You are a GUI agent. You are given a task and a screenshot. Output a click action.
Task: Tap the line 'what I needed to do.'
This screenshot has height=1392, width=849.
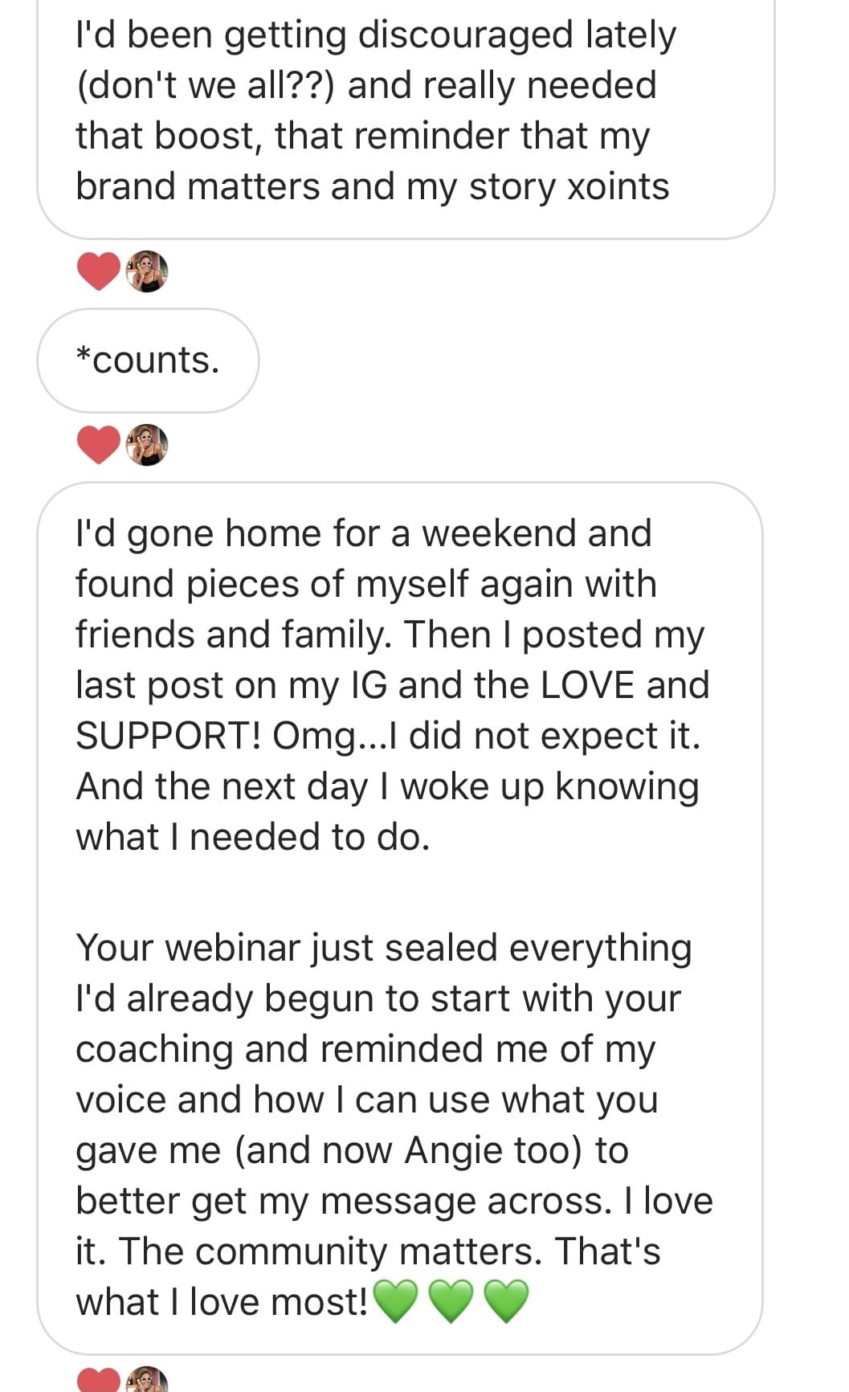point(253,837)
